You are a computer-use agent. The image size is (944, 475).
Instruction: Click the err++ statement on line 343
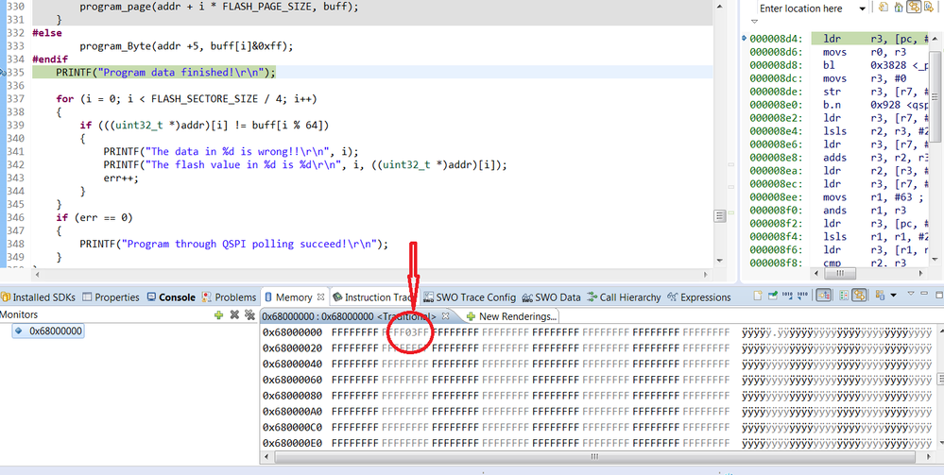point(120,178)
